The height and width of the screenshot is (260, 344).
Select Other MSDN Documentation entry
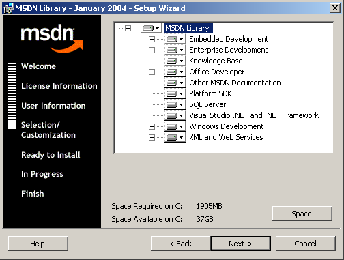[x=235, y=83]
